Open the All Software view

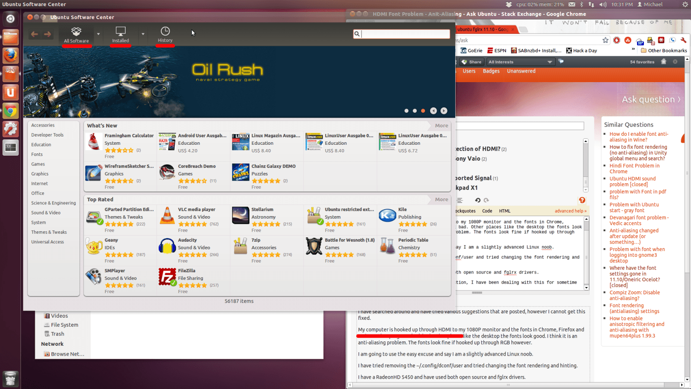click(x=76, y=35)
